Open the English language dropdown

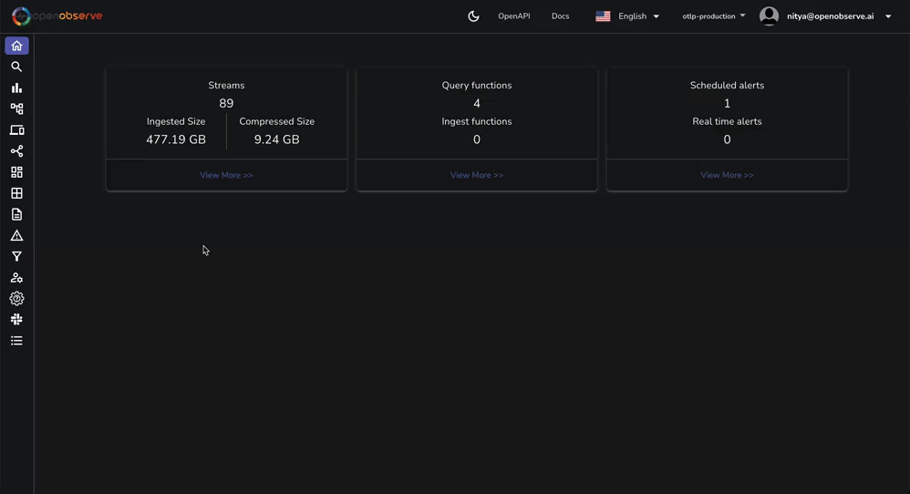627,16
